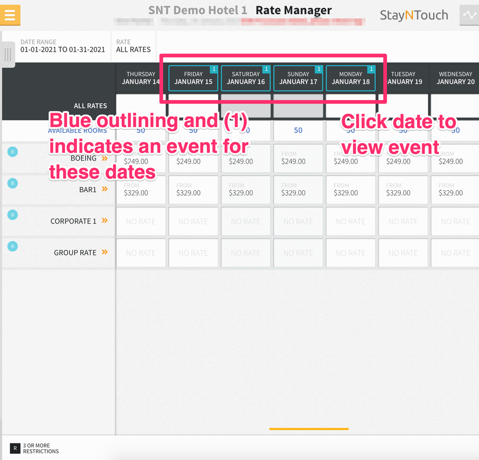Click the BAR1 rate name
Screen dimensions: 479x460
tap(87, 190)
